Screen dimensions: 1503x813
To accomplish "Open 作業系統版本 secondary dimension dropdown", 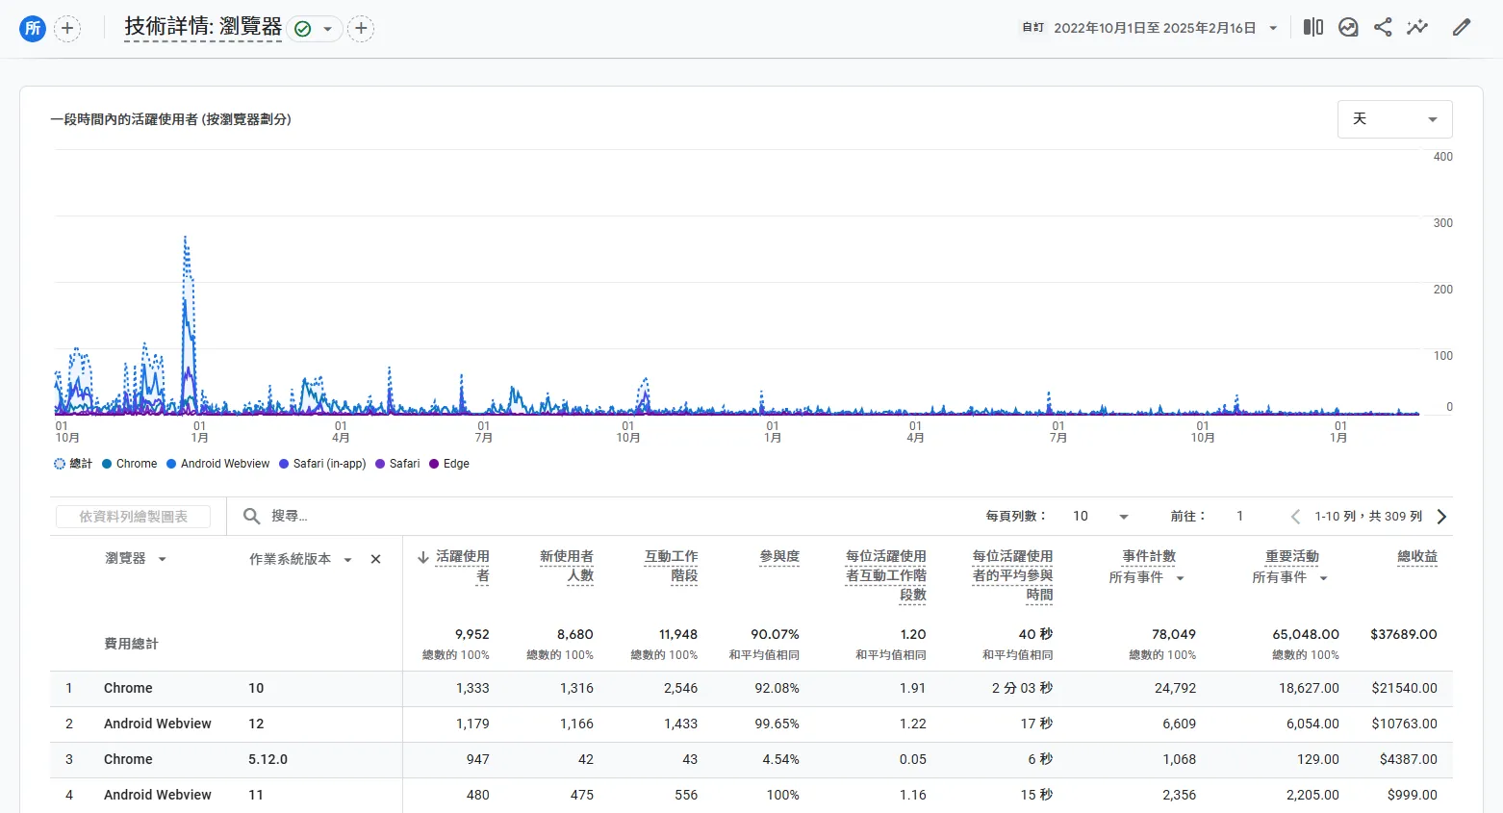I will coord(300,559).
